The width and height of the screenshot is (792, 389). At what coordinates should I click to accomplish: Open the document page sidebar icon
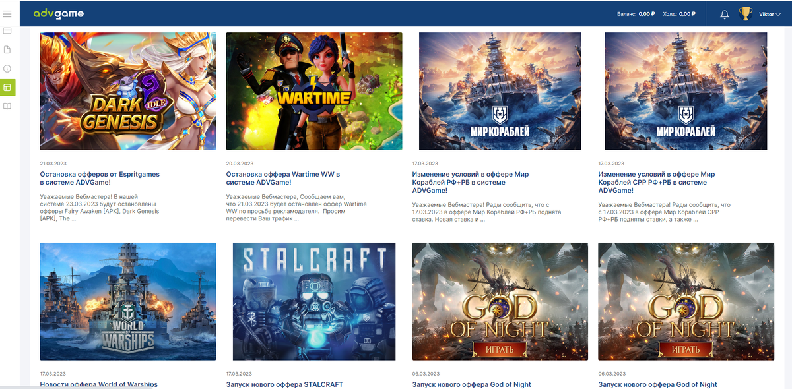click(7, 49)
